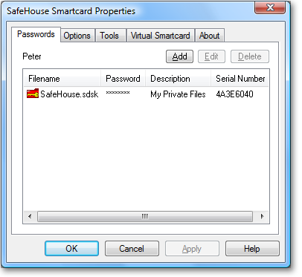Sort by the Filename column header
Image resolution: width=302 pixels, height=277 pixels.
(x=62, y=79)
